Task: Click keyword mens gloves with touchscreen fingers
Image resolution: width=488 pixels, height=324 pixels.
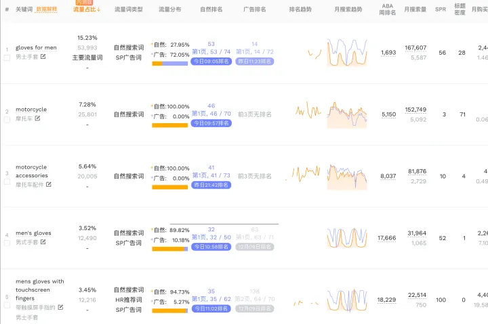Action: pos(40,290)
